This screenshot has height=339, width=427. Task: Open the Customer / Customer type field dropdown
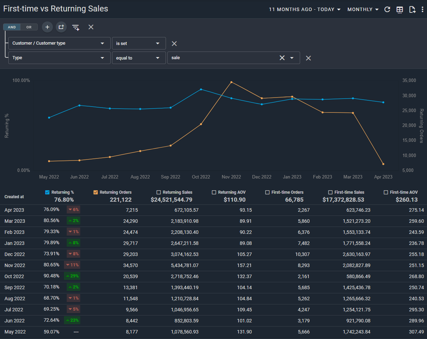click(59, 43)
